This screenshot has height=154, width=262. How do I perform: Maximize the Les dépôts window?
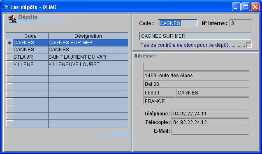click(x=246, y=7)
